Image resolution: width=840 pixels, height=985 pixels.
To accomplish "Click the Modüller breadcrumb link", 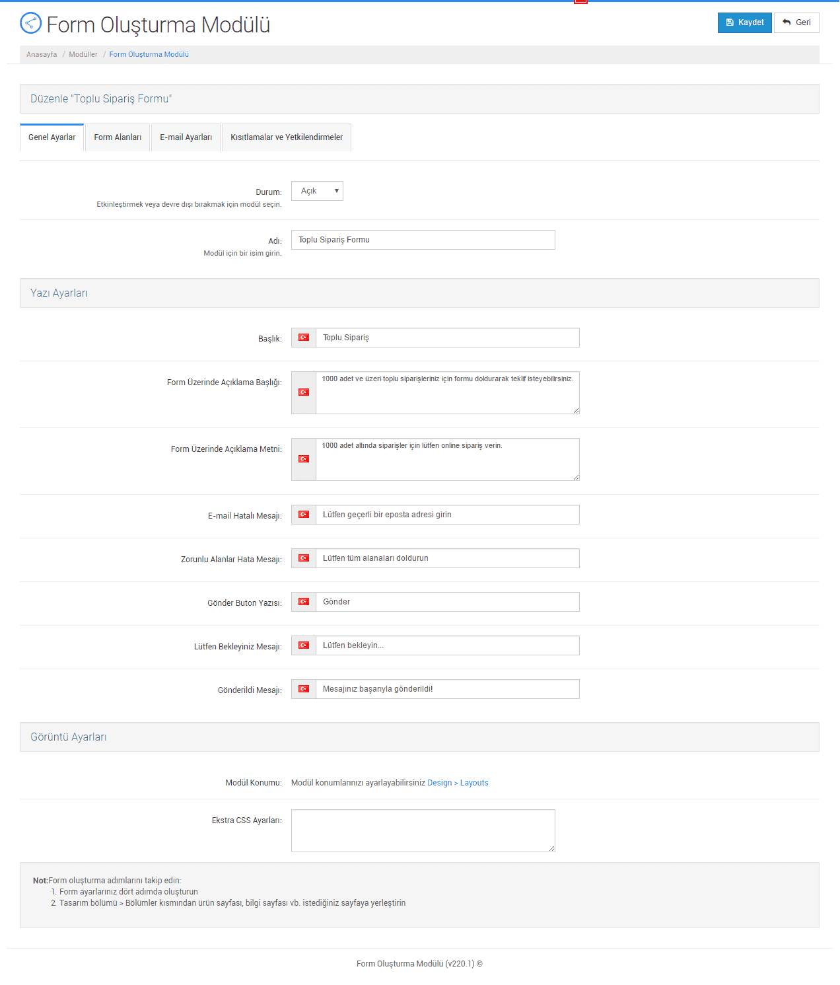I will point(83,55).
